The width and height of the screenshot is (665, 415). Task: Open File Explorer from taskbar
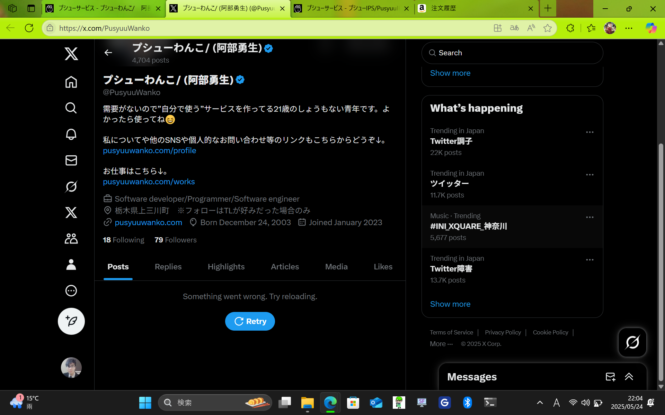pos(307,403)
